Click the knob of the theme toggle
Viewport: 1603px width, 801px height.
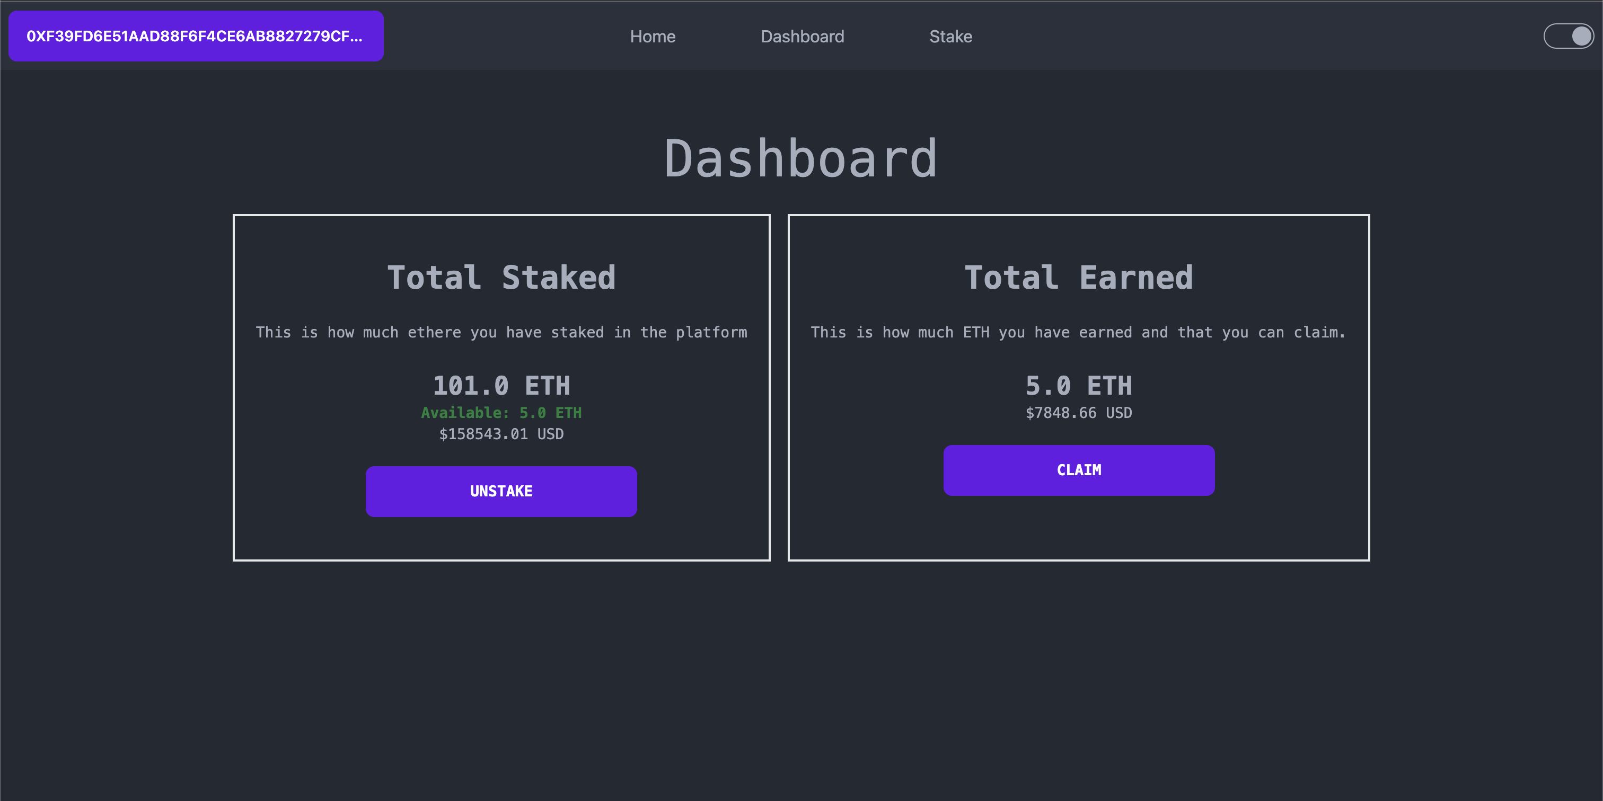(x=1581, y=36)
